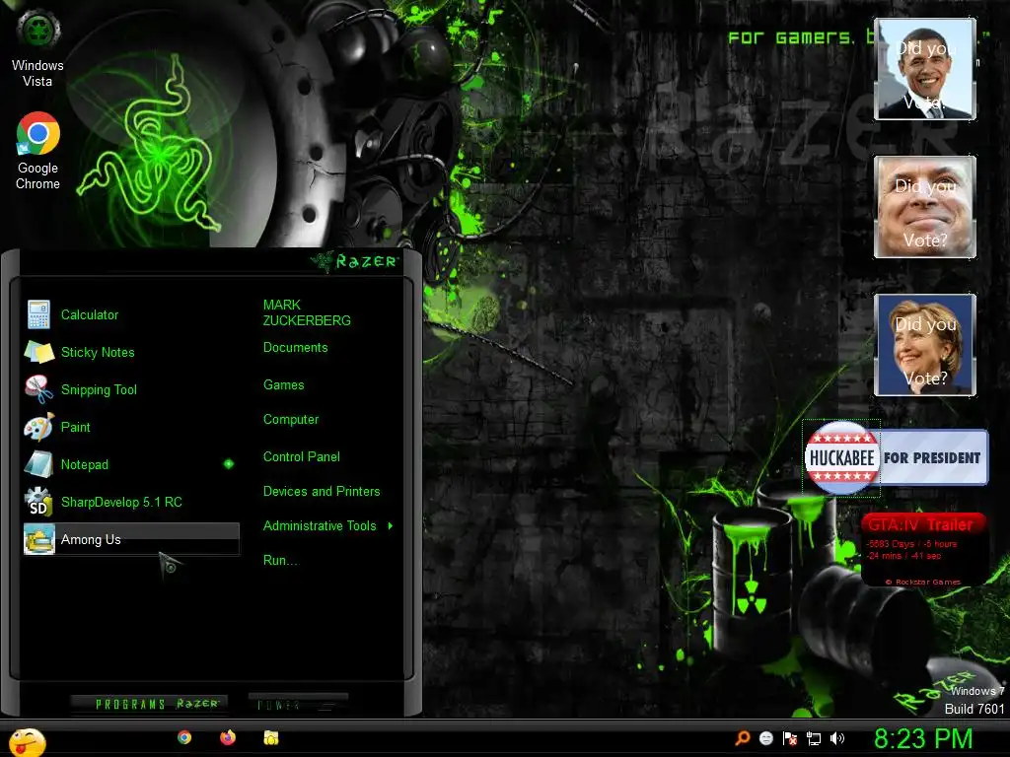
Task: Click the smiley Start button
Action: click(x=27, y=742)
